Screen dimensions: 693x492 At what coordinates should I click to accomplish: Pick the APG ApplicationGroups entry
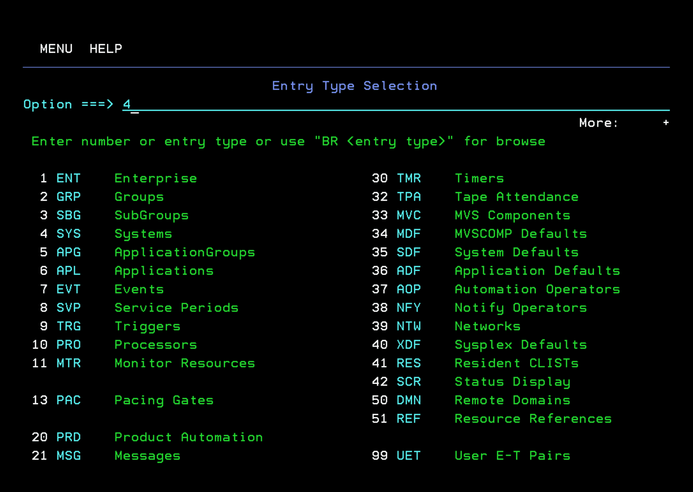[68, 252]
